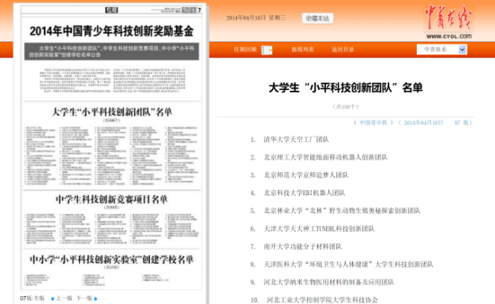Go to the next page via 下一版

point(84,298)
